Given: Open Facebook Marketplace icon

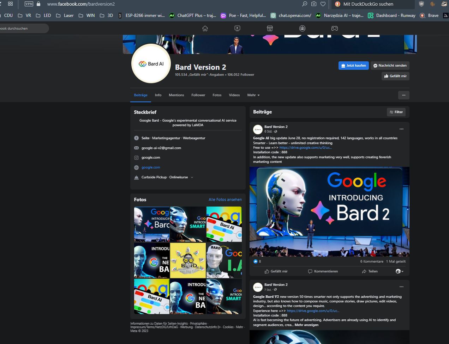Looking at the screenshot, I should click(270, 28).
